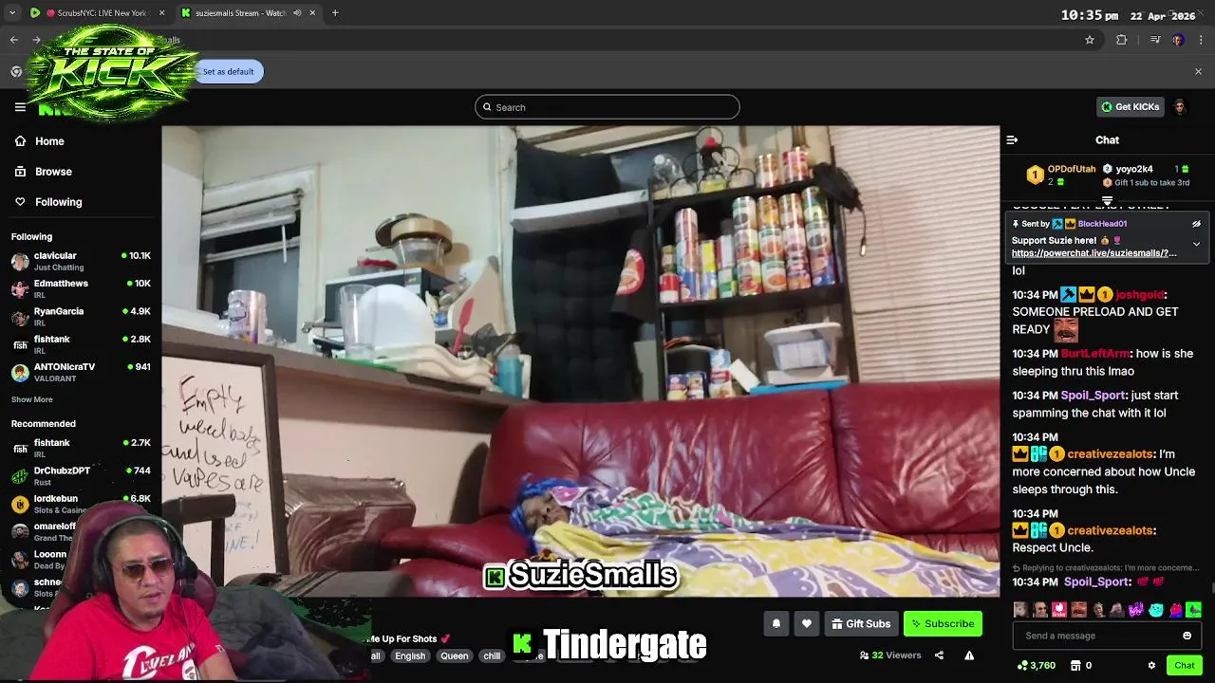The width and height of the screenshot is (1215, 683).
Task: Click BlockHead01 pinned sender name
Action: tap(1102, 224)
